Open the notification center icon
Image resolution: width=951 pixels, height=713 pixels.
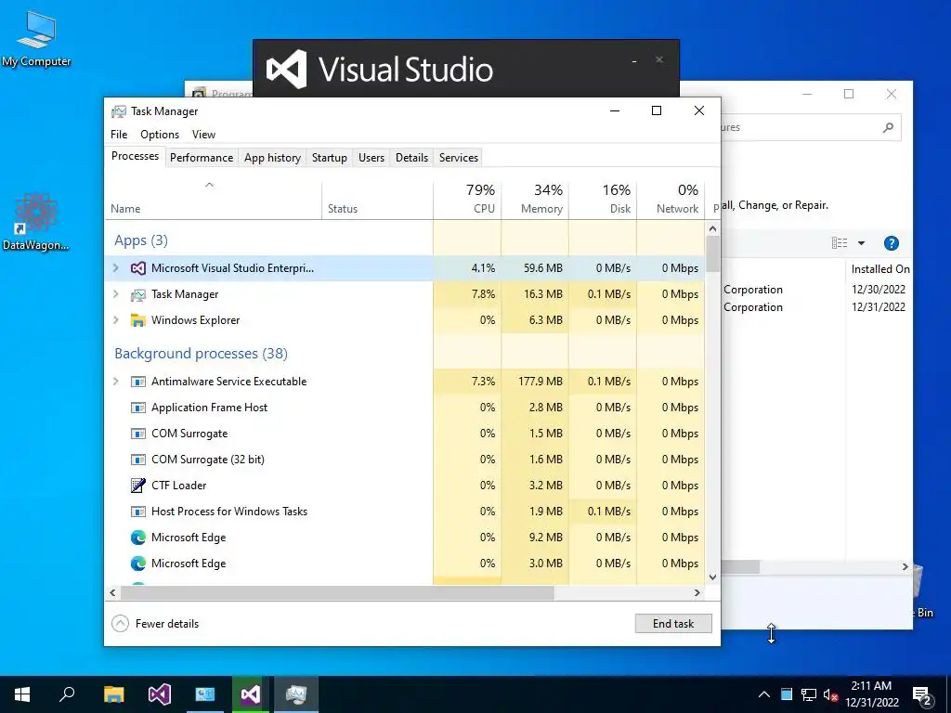coord(922,694)
